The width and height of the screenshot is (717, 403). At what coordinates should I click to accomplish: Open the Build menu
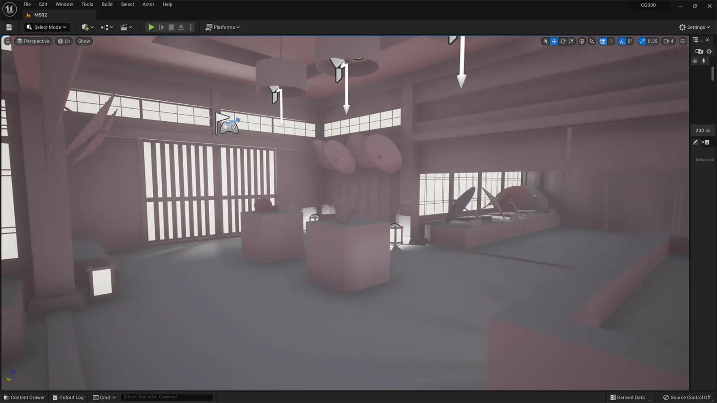[x=107, y=4]
